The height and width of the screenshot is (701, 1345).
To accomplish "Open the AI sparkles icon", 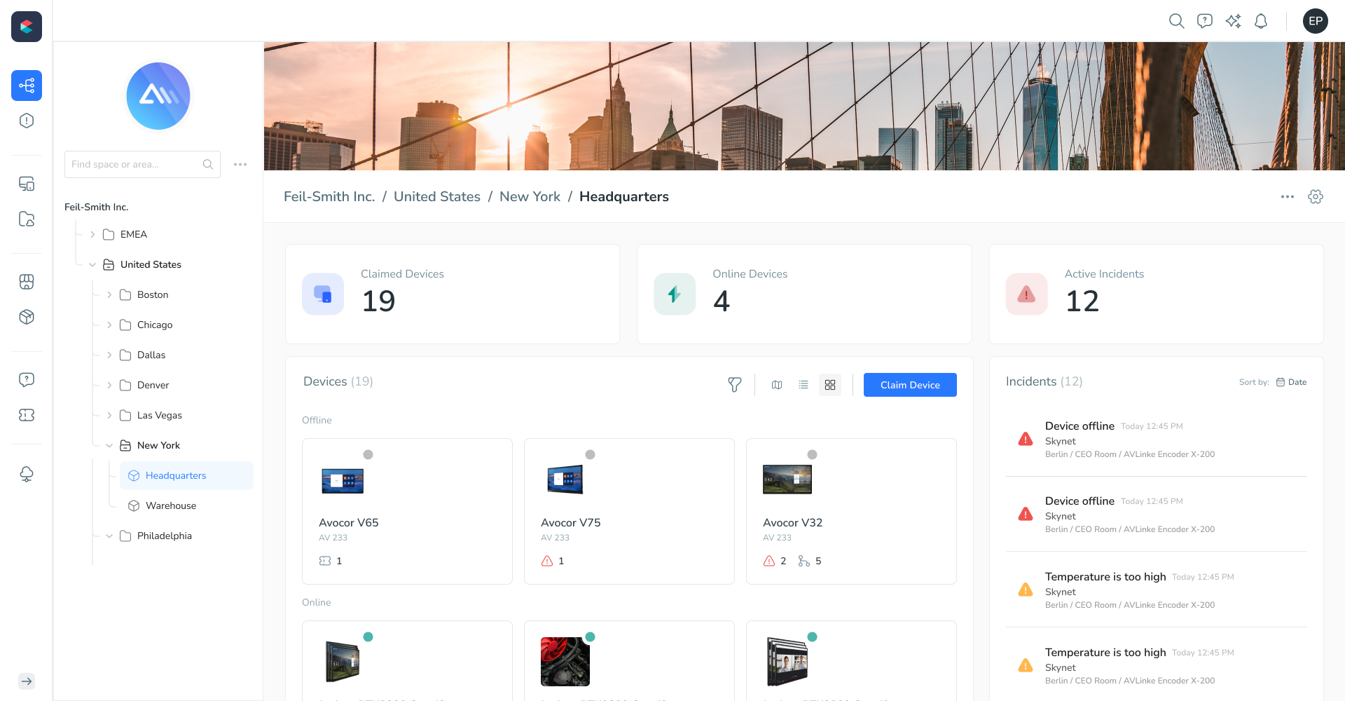I will [x=1233, y=21].
